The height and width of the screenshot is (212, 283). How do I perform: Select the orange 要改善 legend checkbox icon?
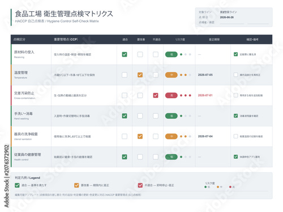[76, 185]
